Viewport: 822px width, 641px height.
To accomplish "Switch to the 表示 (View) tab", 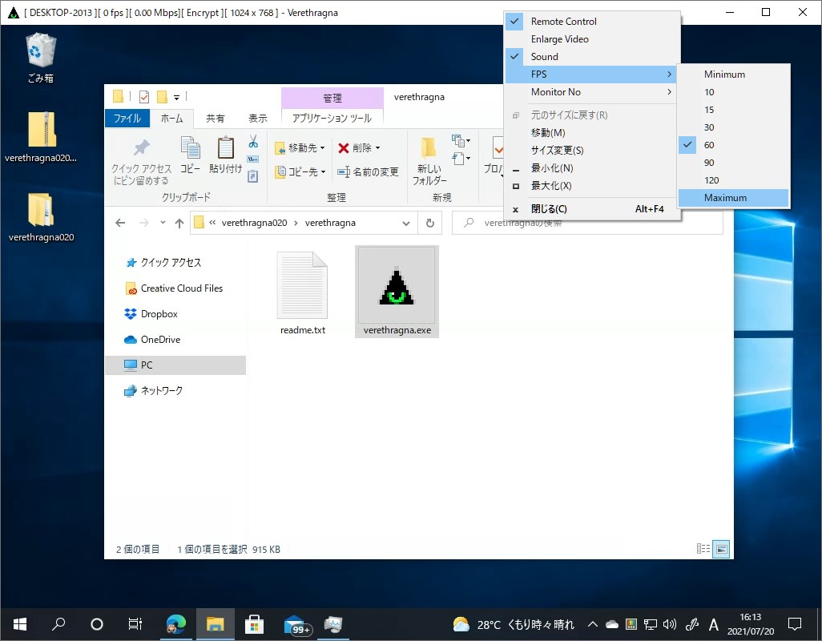I will point(256,117).
